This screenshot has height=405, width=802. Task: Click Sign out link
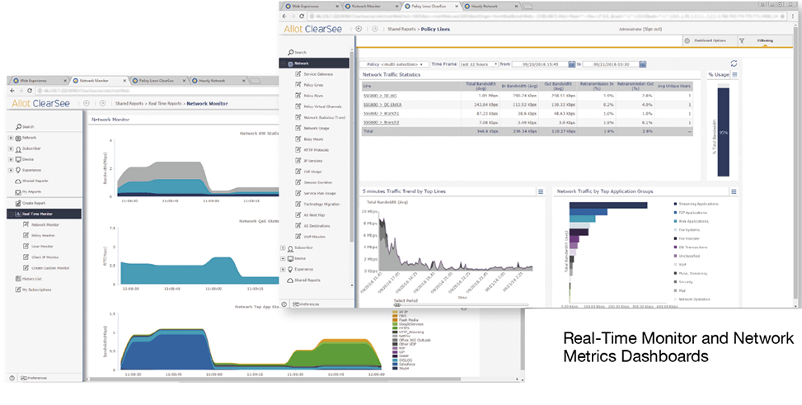(652, 29)
